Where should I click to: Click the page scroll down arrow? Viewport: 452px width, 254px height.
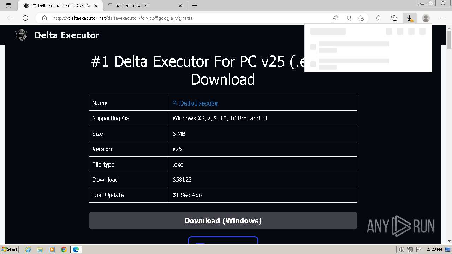(449, 241)
